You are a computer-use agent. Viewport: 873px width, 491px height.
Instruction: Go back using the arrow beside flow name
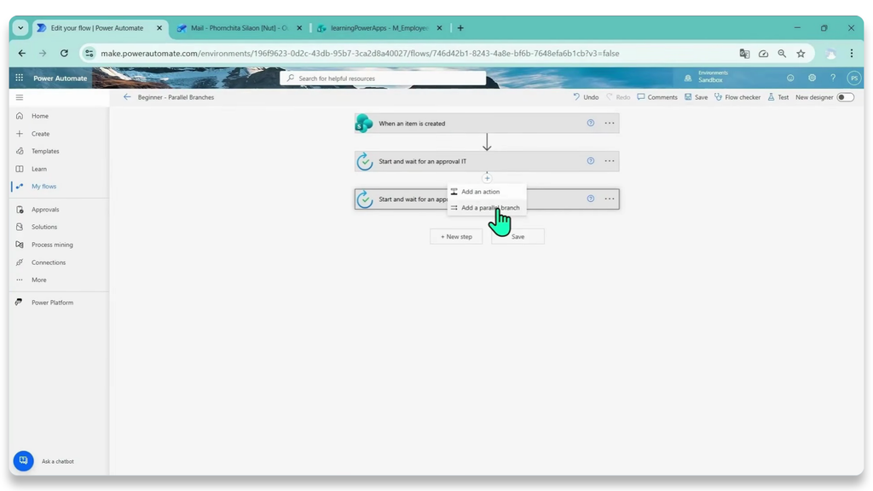(127, 97)
